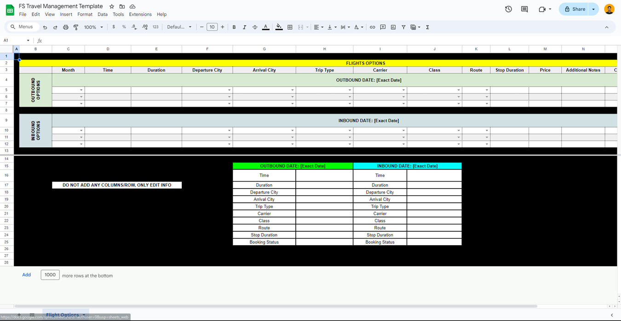Image resolution: width=621 pixels, height=321 pixels.
Task: Click the 1000 rows count field
Action: (x=50, y=275)
